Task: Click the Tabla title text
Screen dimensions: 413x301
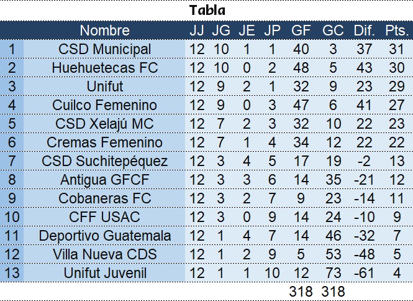Action: click(207, 11)
